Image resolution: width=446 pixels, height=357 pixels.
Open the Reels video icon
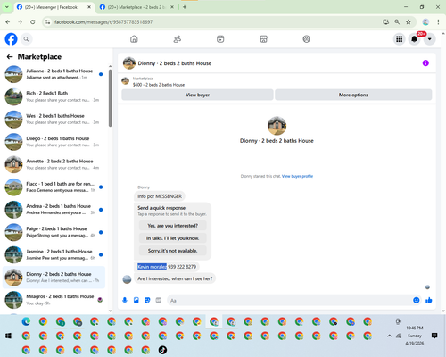click(220, 39)
